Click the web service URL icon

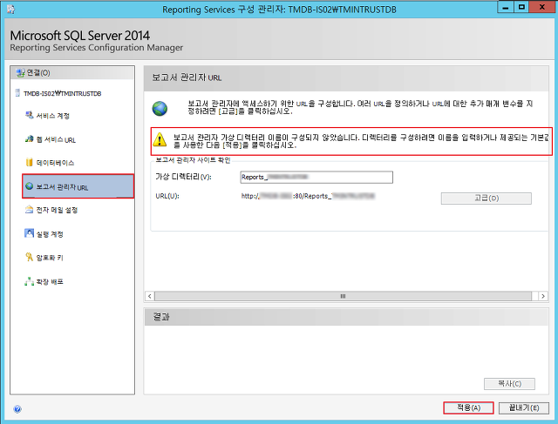point(29,139)
